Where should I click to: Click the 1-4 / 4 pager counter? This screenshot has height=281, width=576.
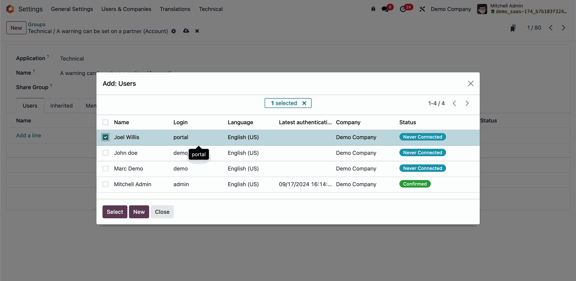point(436,103)
